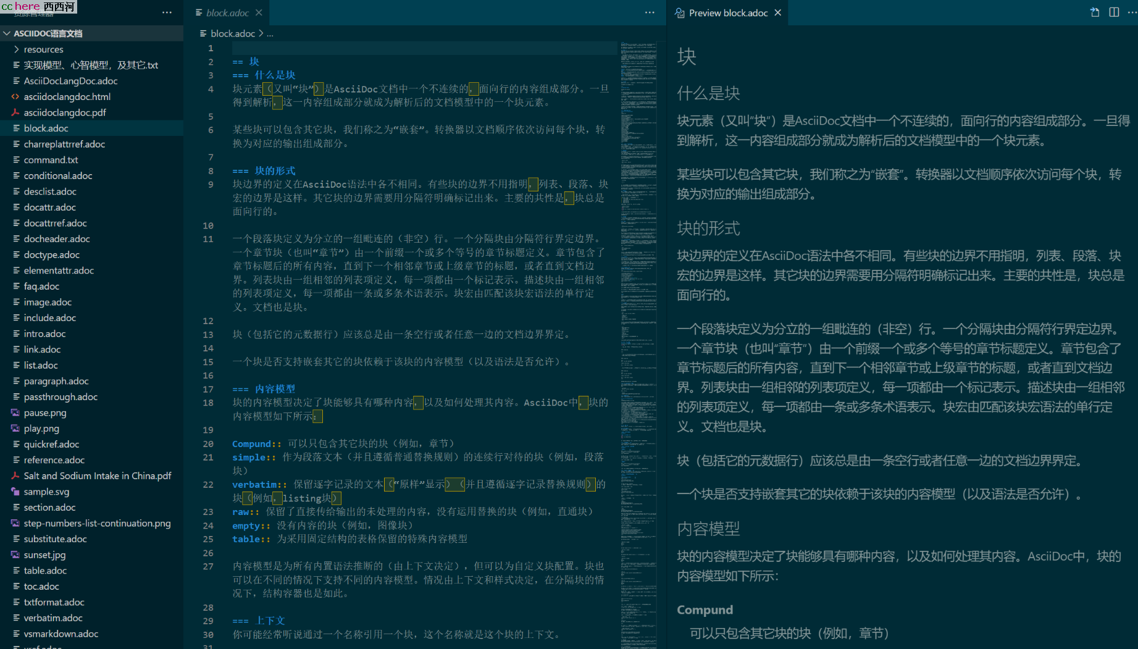The height and width of the screenshot is (649, 1138).
Task: Open preview panel more actions menu
Action: coord(1132,12)
